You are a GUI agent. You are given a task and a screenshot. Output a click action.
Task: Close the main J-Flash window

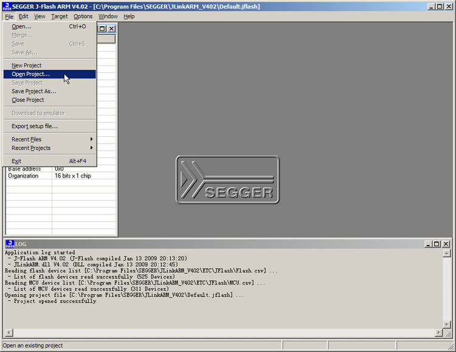pos(449,7)
